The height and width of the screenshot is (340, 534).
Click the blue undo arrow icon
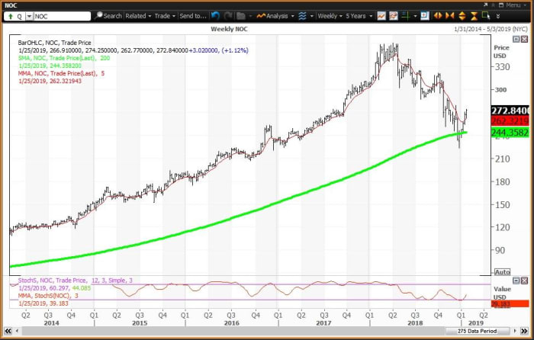click(x=215, y=15)
